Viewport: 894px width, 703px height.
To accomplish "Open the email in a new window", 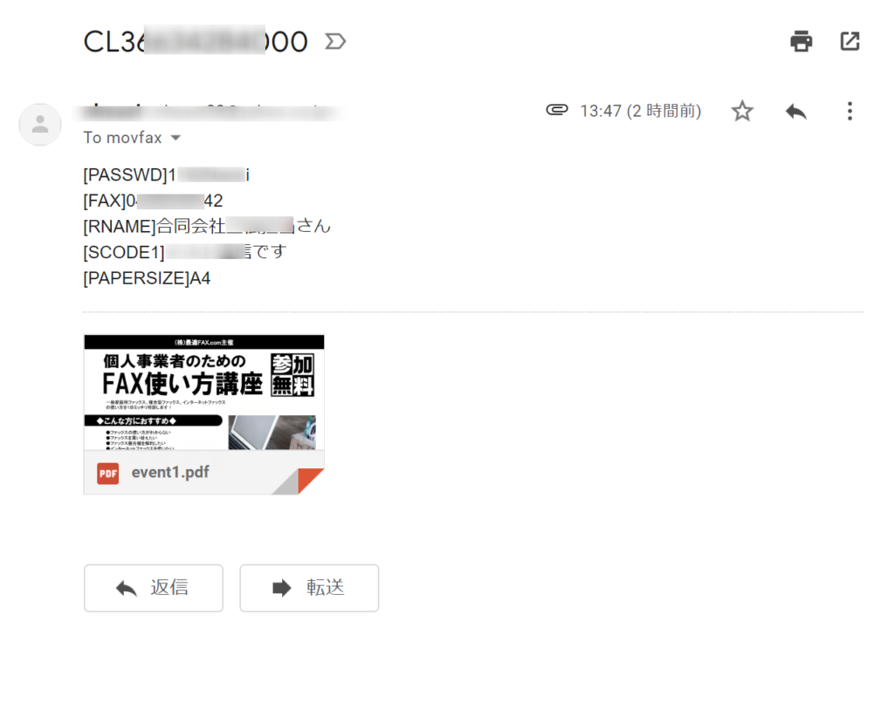I will point(849,41).
